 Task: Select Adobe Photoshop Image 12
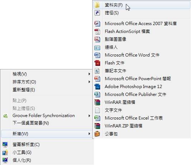click(142, 87)
